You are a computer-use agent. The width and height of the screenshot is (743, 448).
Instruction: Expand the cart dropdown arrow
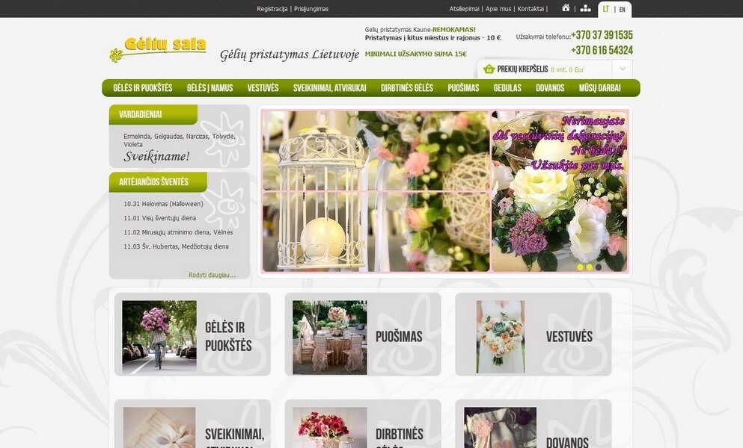coord(623,69)
